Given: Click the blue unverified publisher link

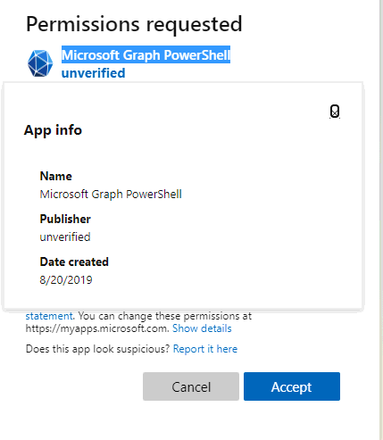Looking at the screenshot, I should [x=93, y=73].
